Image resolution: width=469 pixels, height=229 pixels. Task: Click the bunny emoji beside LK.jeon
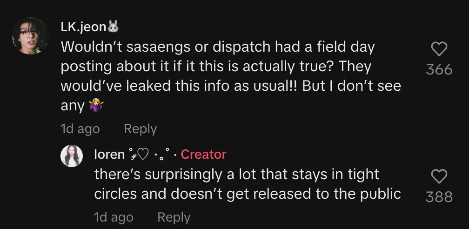coord(113,27)
